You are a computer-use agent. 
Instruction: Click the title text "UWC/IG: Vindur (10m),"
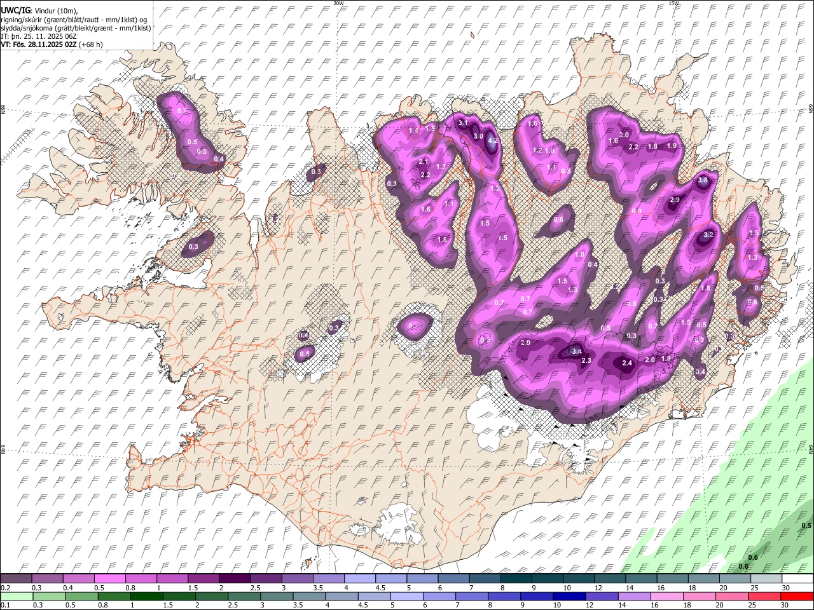[39, 11]
